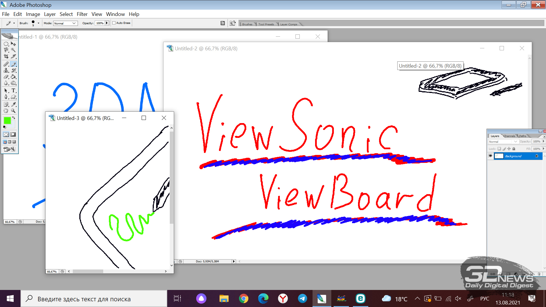Switch to the Paths tab
546x307 pixels.
tap(523, 136)
